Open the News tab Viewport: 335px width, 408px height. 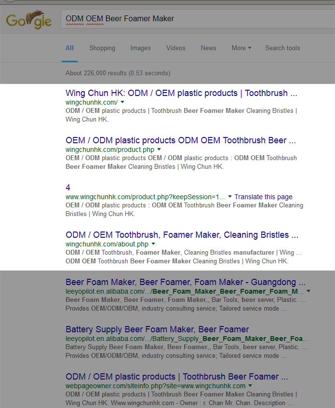pyautogui.click(x=208, y=48)
